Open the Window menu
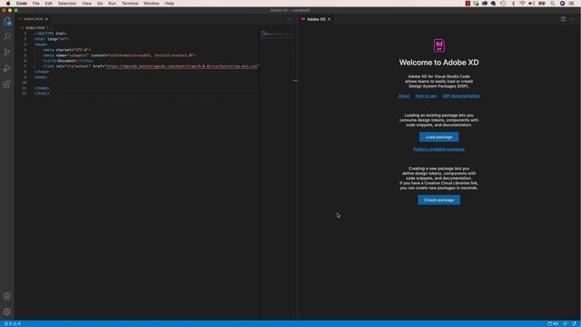Screen dimensions: 581x327 tap(152, 4)
